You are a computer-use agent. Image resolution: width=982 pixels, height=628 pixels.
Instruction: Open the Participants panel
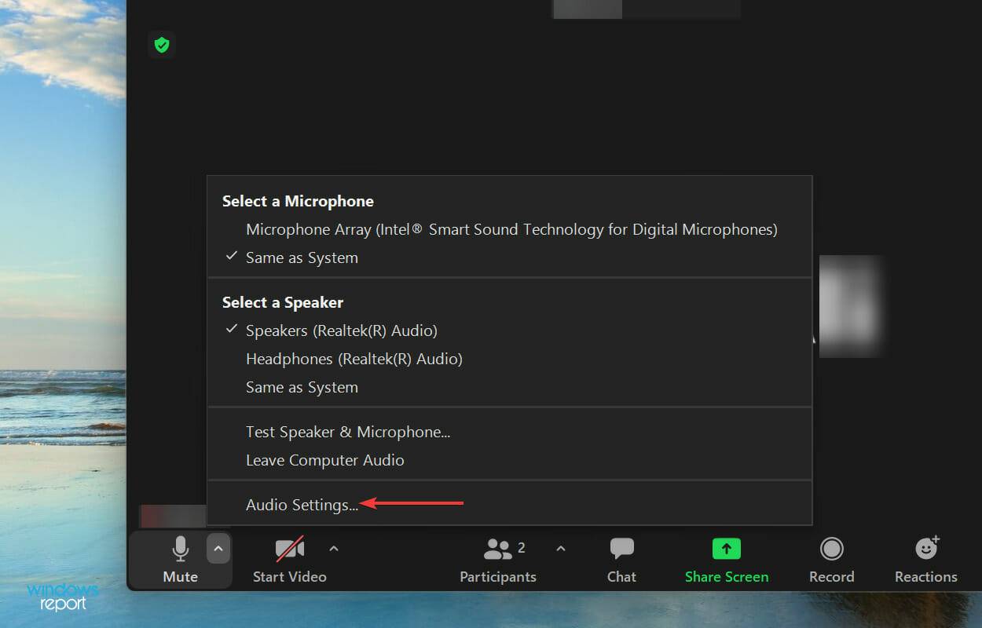coord(498,559)
